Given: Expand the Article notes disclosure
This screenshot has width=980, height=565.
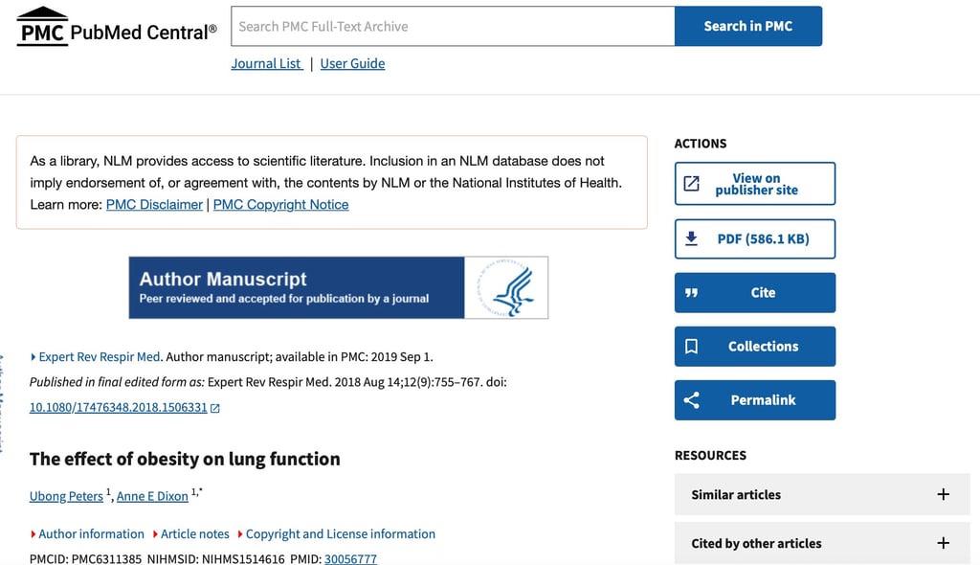Looking at the screenshot, I should (x=190, y=534).
